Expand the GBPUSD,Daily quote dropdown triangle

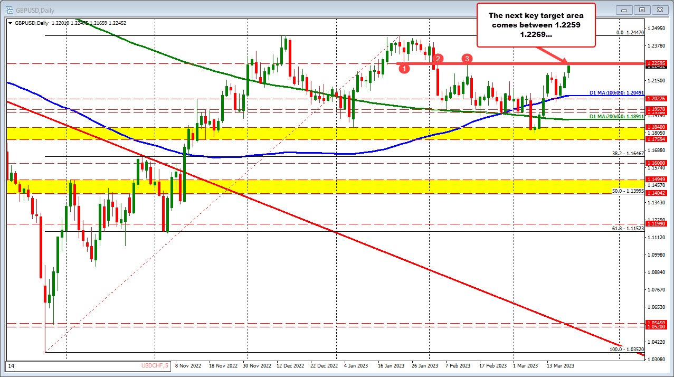point(10,23)
